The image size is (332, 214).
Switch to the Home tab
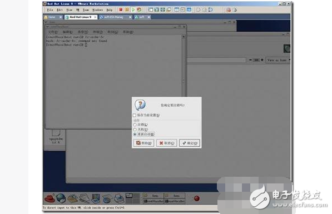pos(52,17)
